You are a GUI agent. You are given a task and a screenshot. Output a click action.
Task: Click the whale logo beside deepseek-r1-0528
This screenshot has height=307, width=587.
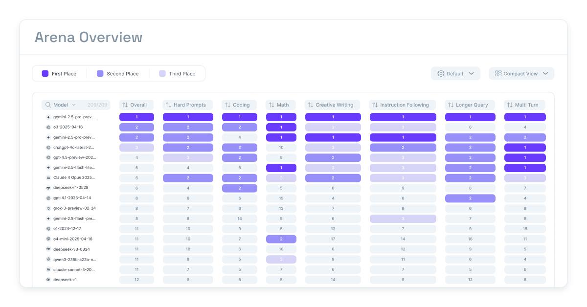pos(48,188)
